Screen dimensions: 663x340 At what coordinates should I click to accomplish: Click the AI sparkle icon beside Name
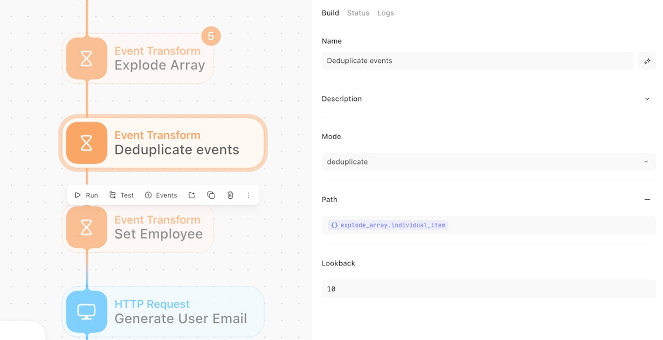[x=647, y=61]
